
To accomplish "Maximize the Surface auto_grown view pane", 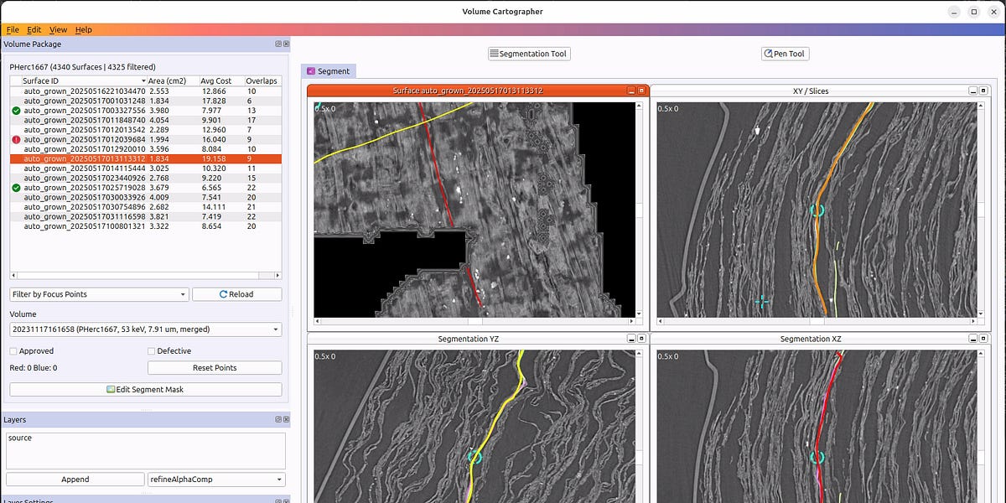I will tap(641, 91).
